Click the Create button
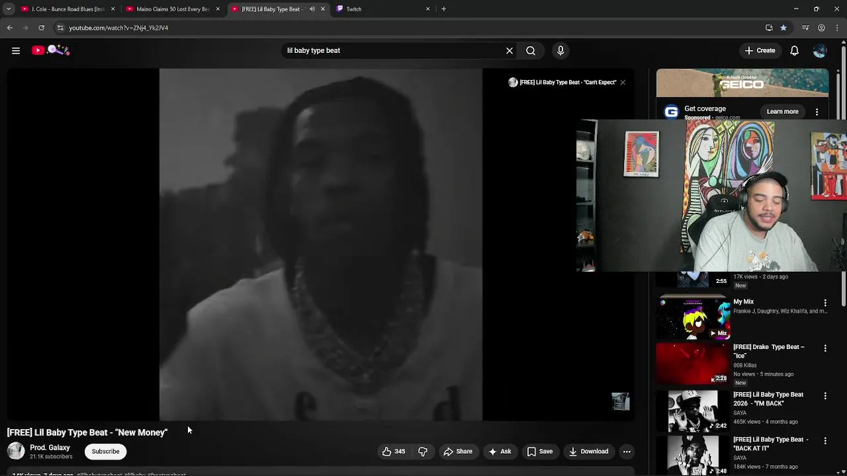Viewport: 847px width, 476px height. tap(760, 50)
